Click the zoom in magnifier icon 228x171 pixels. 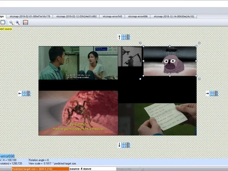(18, 23)
